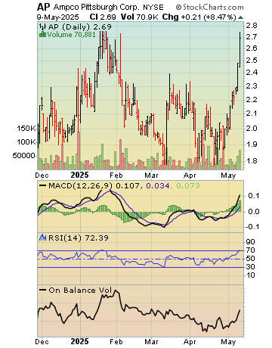Viewport: 272px width, 348px height.
Task: Click the MACD(12,26,9) indicator label
Action: click(80, 186)
